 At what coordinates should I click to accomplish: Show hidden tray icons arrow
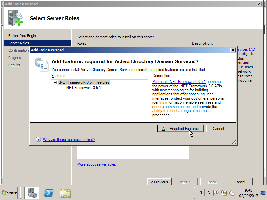[209, 193]
